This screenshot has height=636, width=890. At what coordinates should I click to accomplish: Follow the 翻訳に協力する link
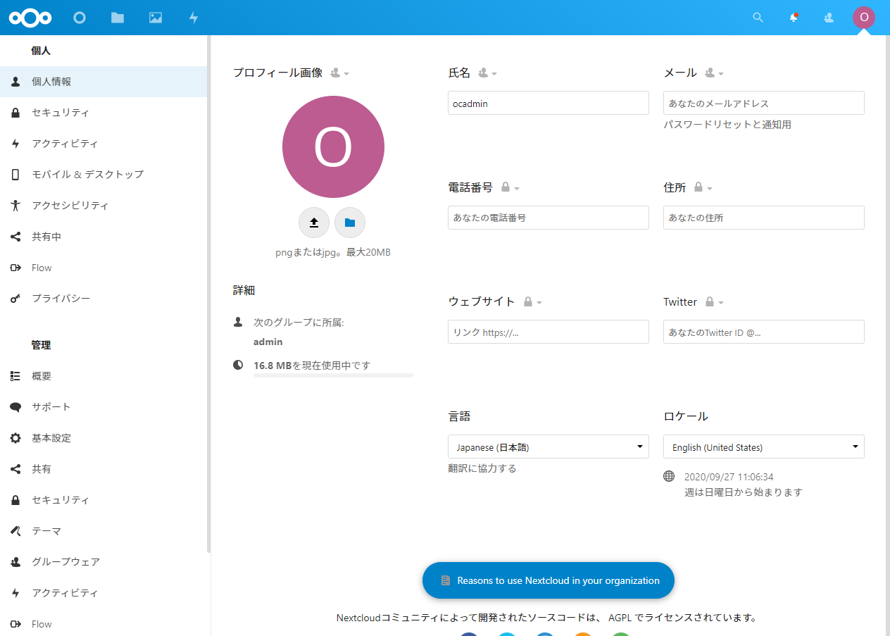482,468
